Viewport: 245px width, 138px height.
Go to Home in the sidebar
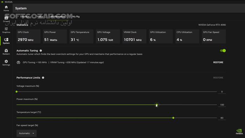[6, 8]
